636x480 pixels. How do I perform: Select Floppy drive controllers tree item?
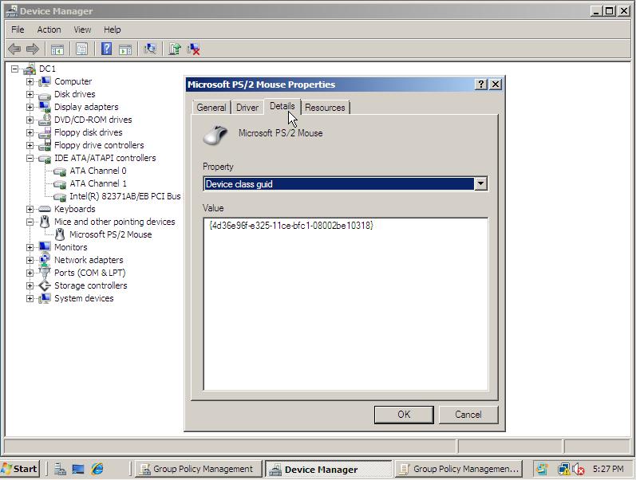tap(99, 145)
